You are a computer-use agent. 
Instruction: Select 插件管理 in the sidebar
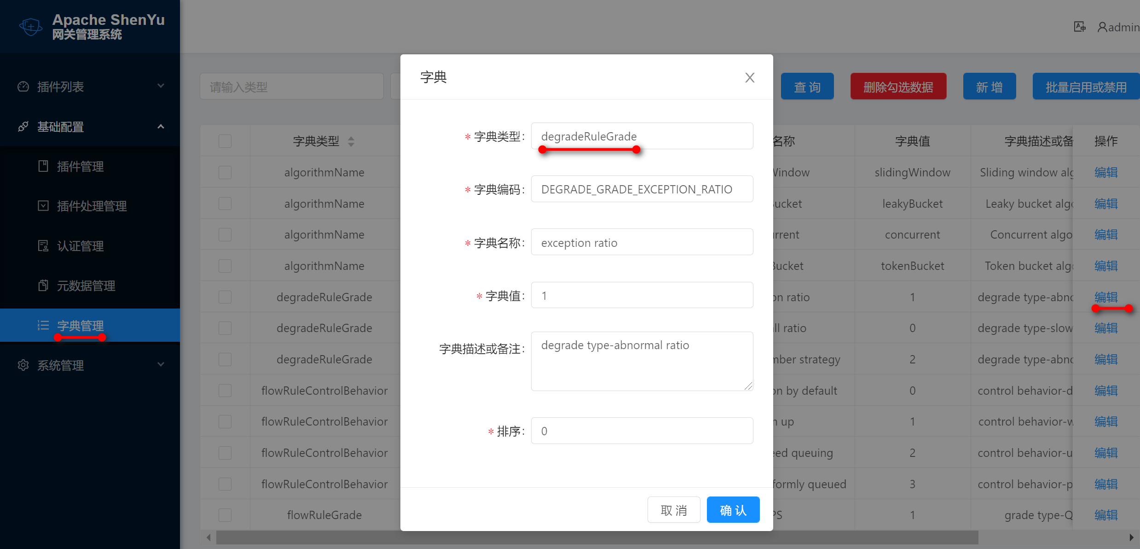click(80, 167)
